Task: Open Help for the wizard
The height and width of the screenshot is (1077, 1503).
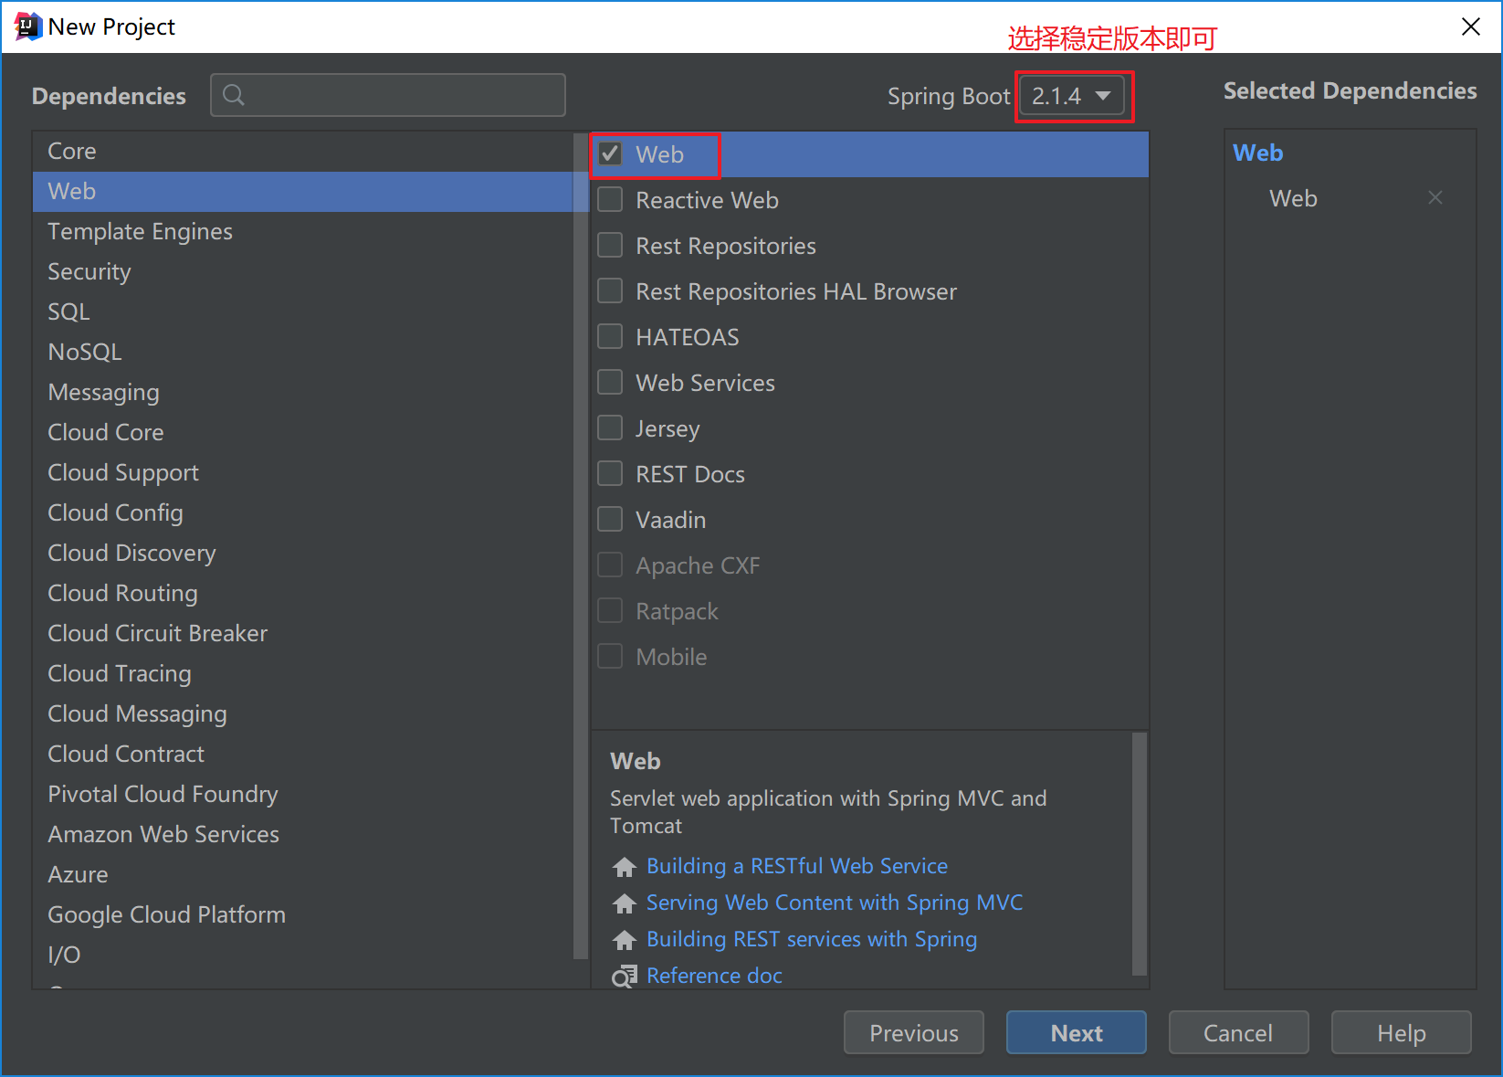Action: coord(1402,1032)
